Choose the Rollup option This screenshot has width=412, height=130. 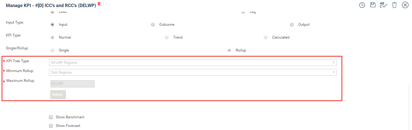click(x=229, y=50)
